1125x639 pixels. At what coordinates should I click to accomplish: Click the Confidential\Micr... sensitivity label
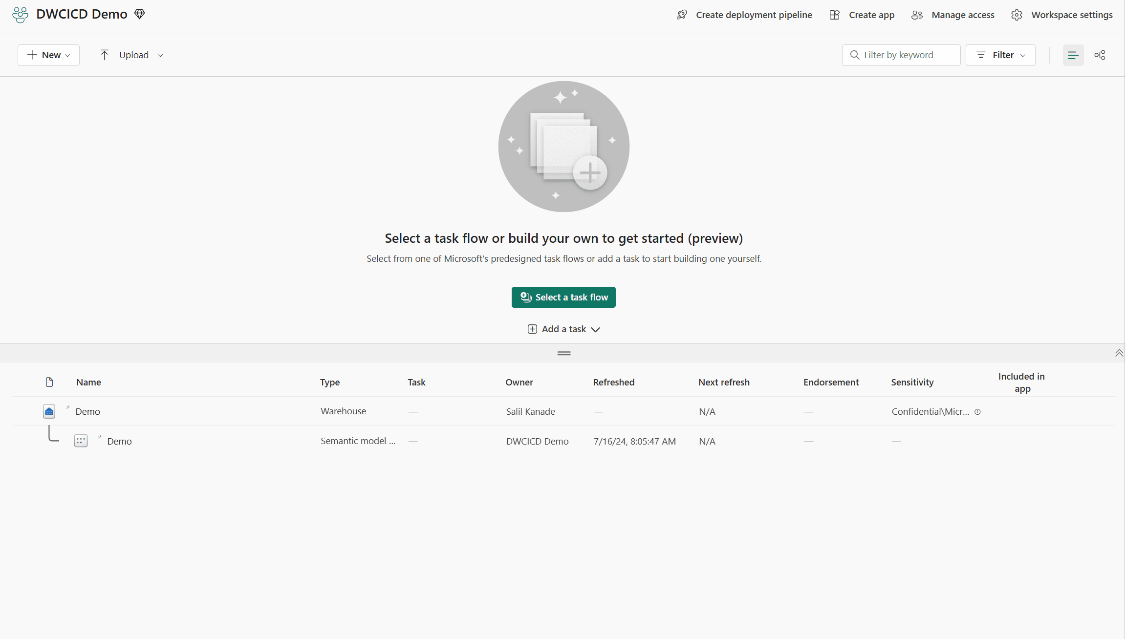click(930, 411)
